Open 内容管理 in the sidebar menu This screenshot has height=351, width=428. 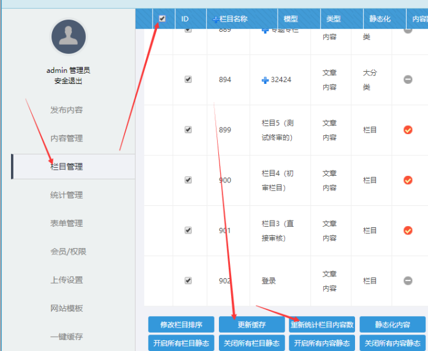pyautogui.click(x=66, y=138)
